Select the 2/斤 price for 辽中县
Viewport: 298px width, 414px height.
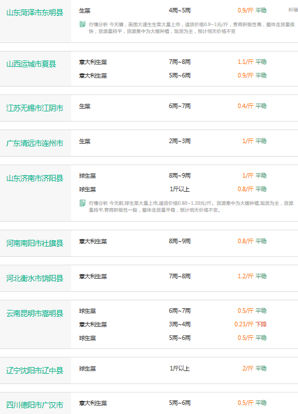pyautogui.click(x=248, y=368)
